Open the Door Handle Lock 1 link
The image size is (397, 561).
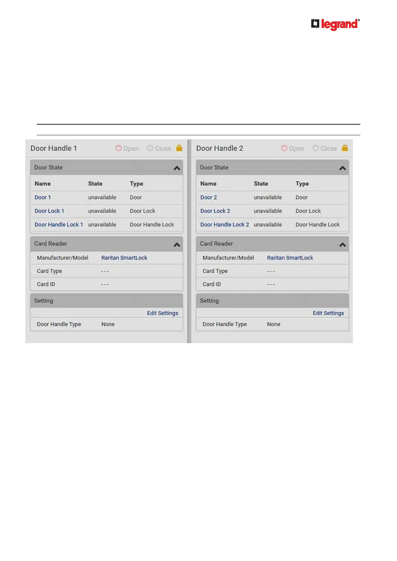pyautogui.click(x=59, y=225)
